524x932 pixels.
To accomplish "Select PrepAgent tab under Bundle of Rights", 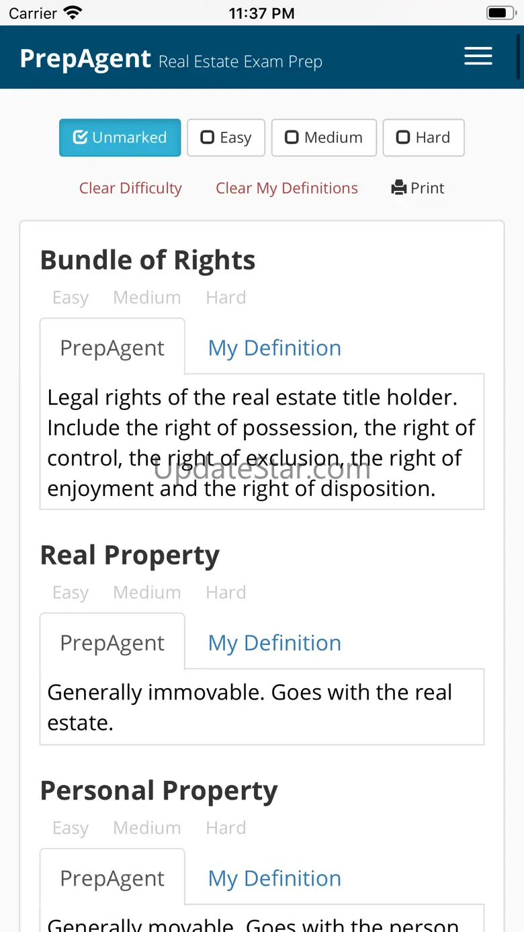I will click(112, 348).
